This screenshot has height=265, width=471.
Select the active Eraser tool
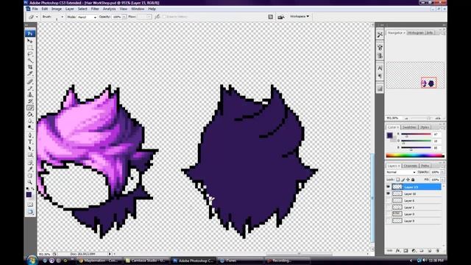point(30,108)
